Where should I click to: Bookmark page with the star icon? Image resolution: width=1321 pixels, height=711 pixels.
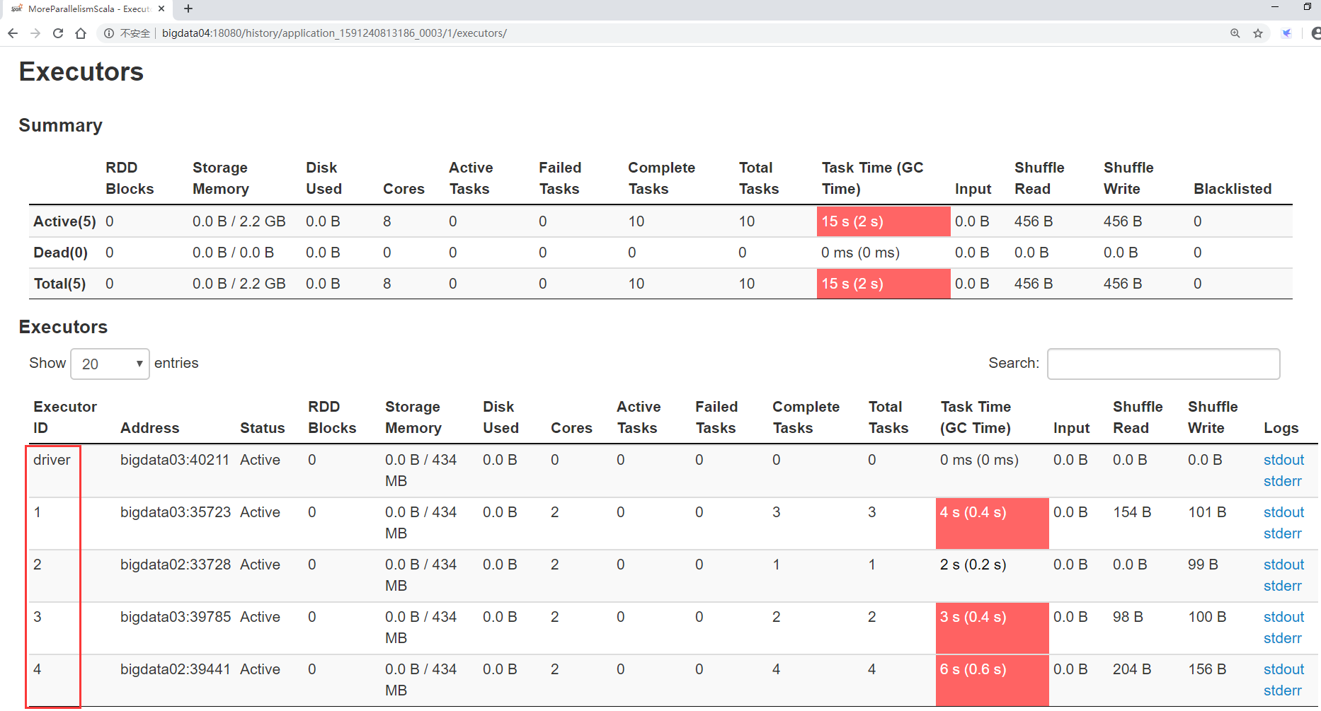pyautogui.click(x=1258, y=33)
